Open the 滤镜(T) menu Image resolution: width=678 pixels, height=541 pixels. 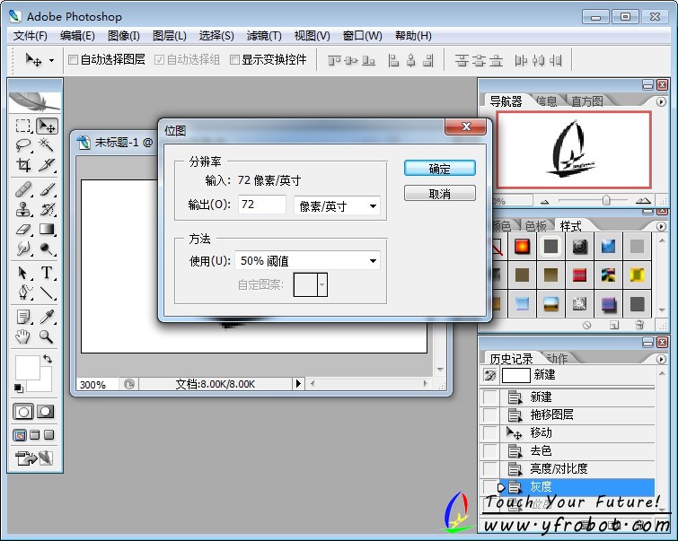pyautogui.click(x=264, y=35)
